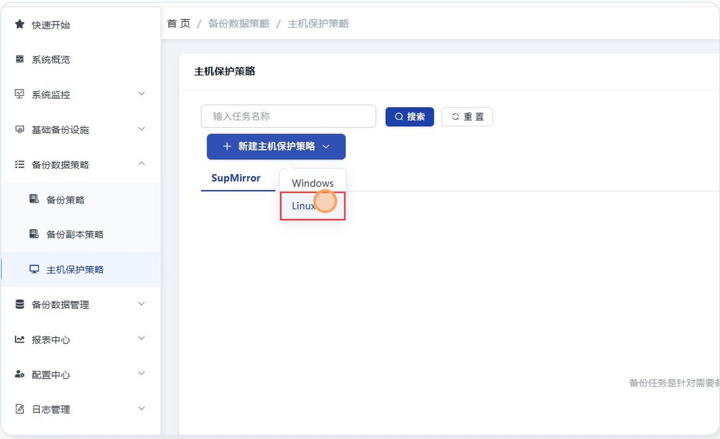Image resolution: width=720 pixels, height=439 pixels.
Task: Click the 配置中心 user settings icon
Action: tap(19, 374)
